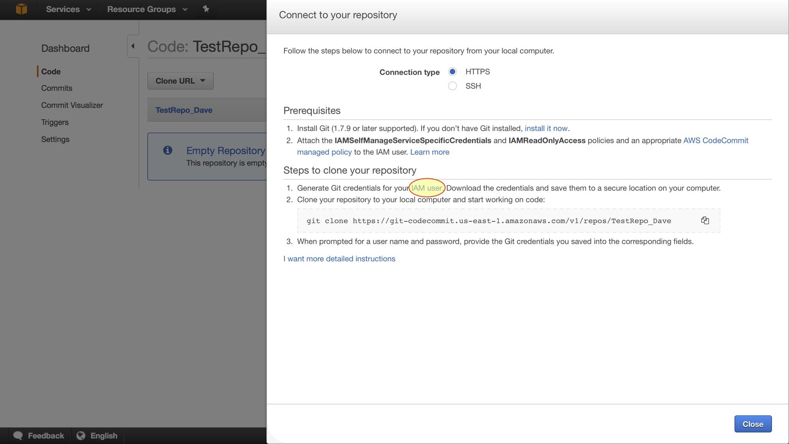Viewport: 789px width, 444px height.
Task: Click the Code: TestRepo_ page heading
Action: (x=206, y=47)
